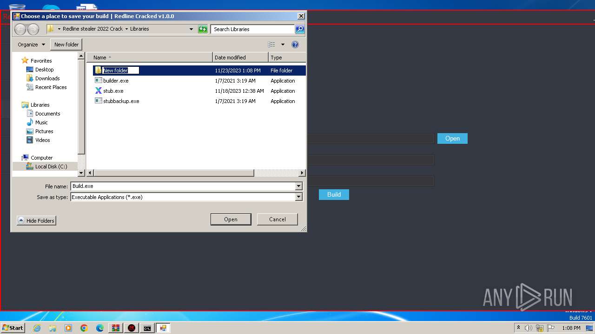Refresh the Libraries folder view

(x=203, y=29)
